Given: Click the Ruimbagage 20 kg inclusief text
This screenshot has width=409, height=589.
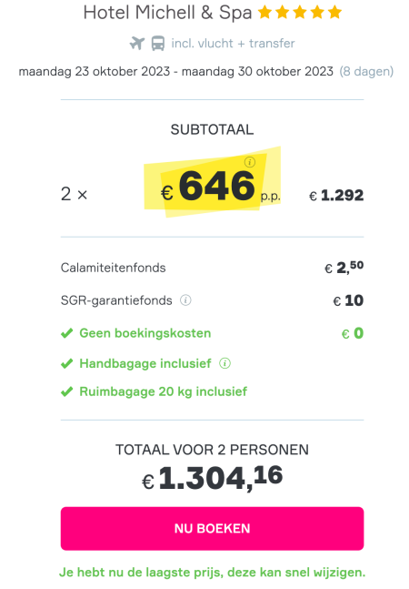Looking at the screenshot, I should (x=163, y=391).
